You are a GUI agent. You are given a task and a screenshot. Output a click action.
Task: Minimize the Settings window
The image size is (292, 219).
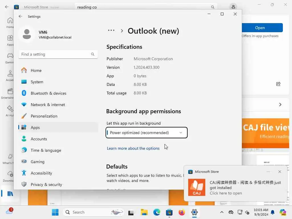209,14
